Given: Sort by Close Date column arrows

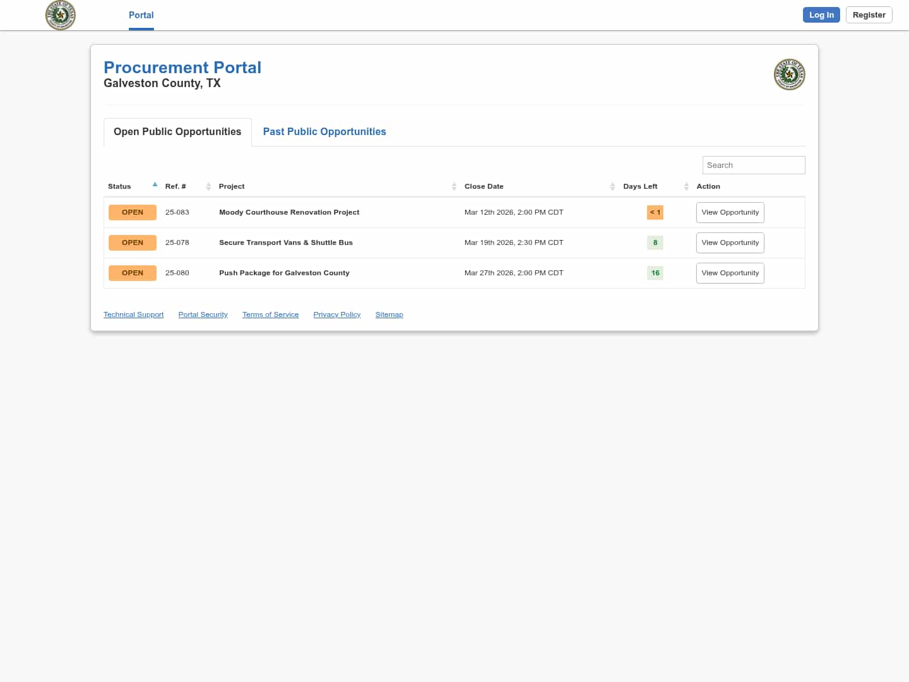Looking at the screenshot, I should point(612,186).
